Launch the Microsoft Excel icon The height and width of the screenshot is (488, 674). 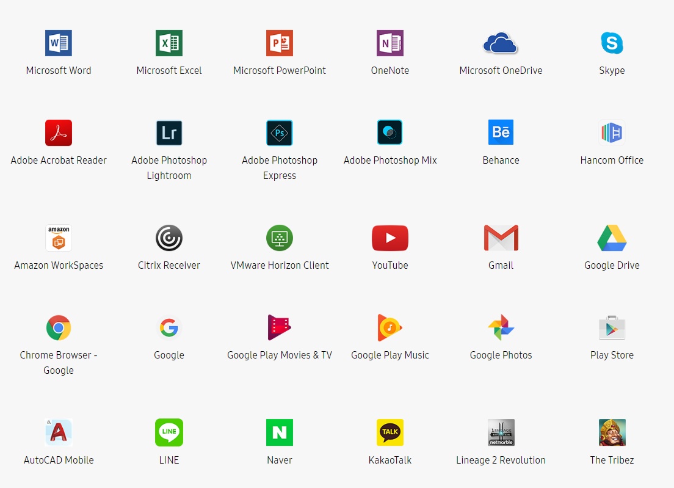(x=169, y=43)
